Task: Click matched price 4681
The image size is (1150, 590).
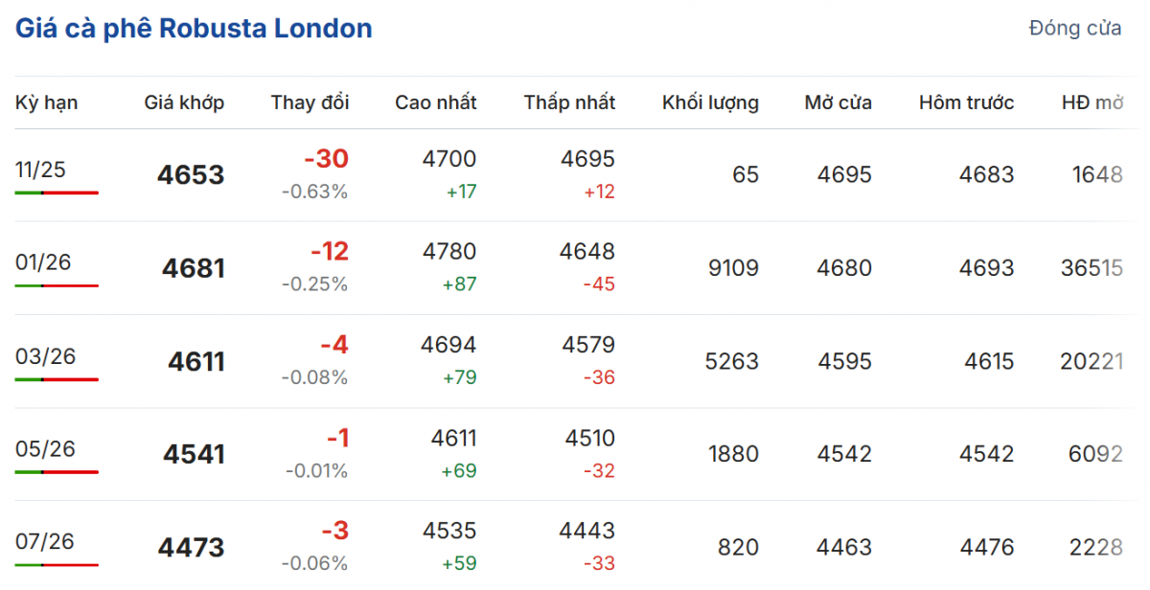Action: point(193,268)
